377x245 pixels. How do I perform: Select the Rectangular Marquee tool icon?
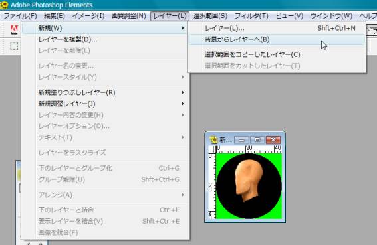click(x=14, y=46)
